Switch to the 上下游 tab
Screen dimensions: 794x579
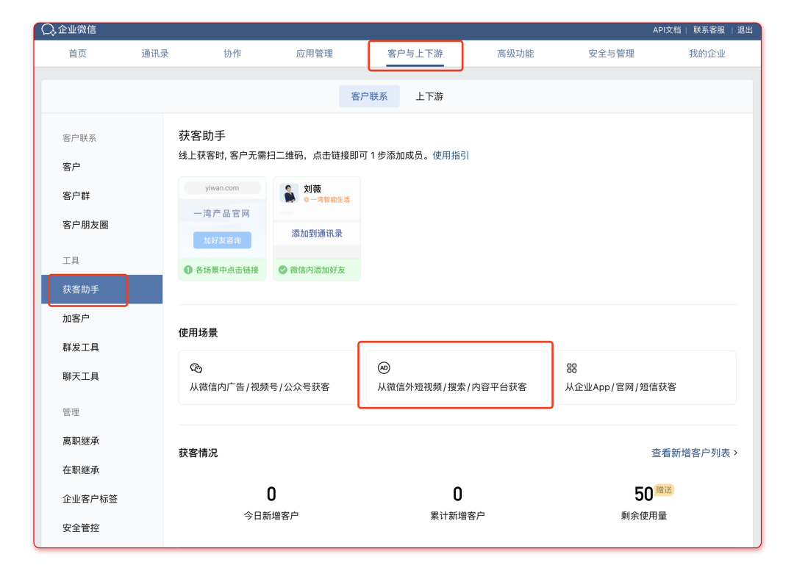coord(429,96)
